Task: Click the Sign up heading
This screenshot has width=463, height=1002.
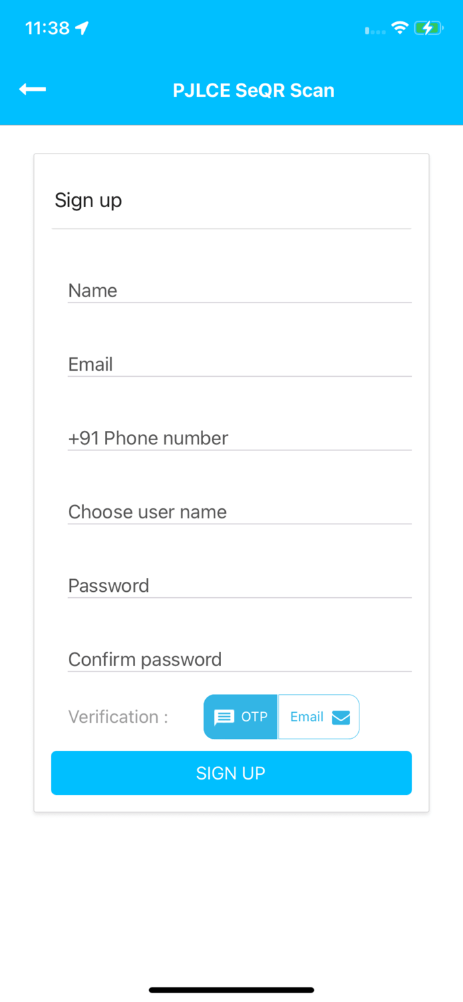Action: coord(88,200)
